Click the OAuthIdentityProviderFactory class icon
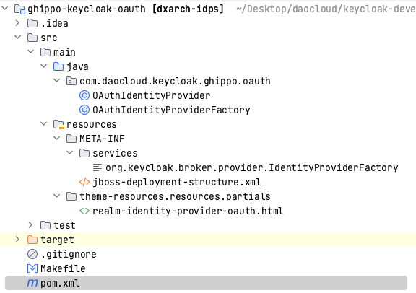Image resolution: width=416 pixels, height=293 pixels. tap(84, 110)
